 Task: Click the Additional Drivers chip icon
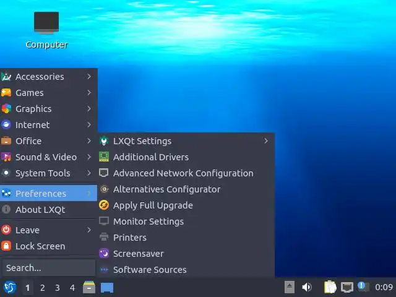[x=104, y=157]
